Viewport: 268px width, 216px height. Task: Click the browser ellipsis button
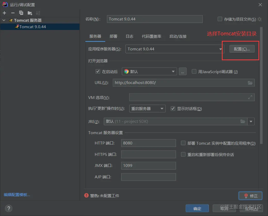click(x=183, y=72)
